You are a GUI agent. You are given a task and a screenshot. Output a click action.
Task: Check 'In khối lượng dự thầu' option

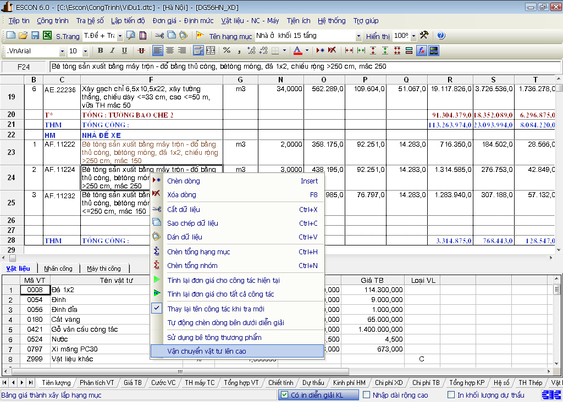click(x=451, y=395)
